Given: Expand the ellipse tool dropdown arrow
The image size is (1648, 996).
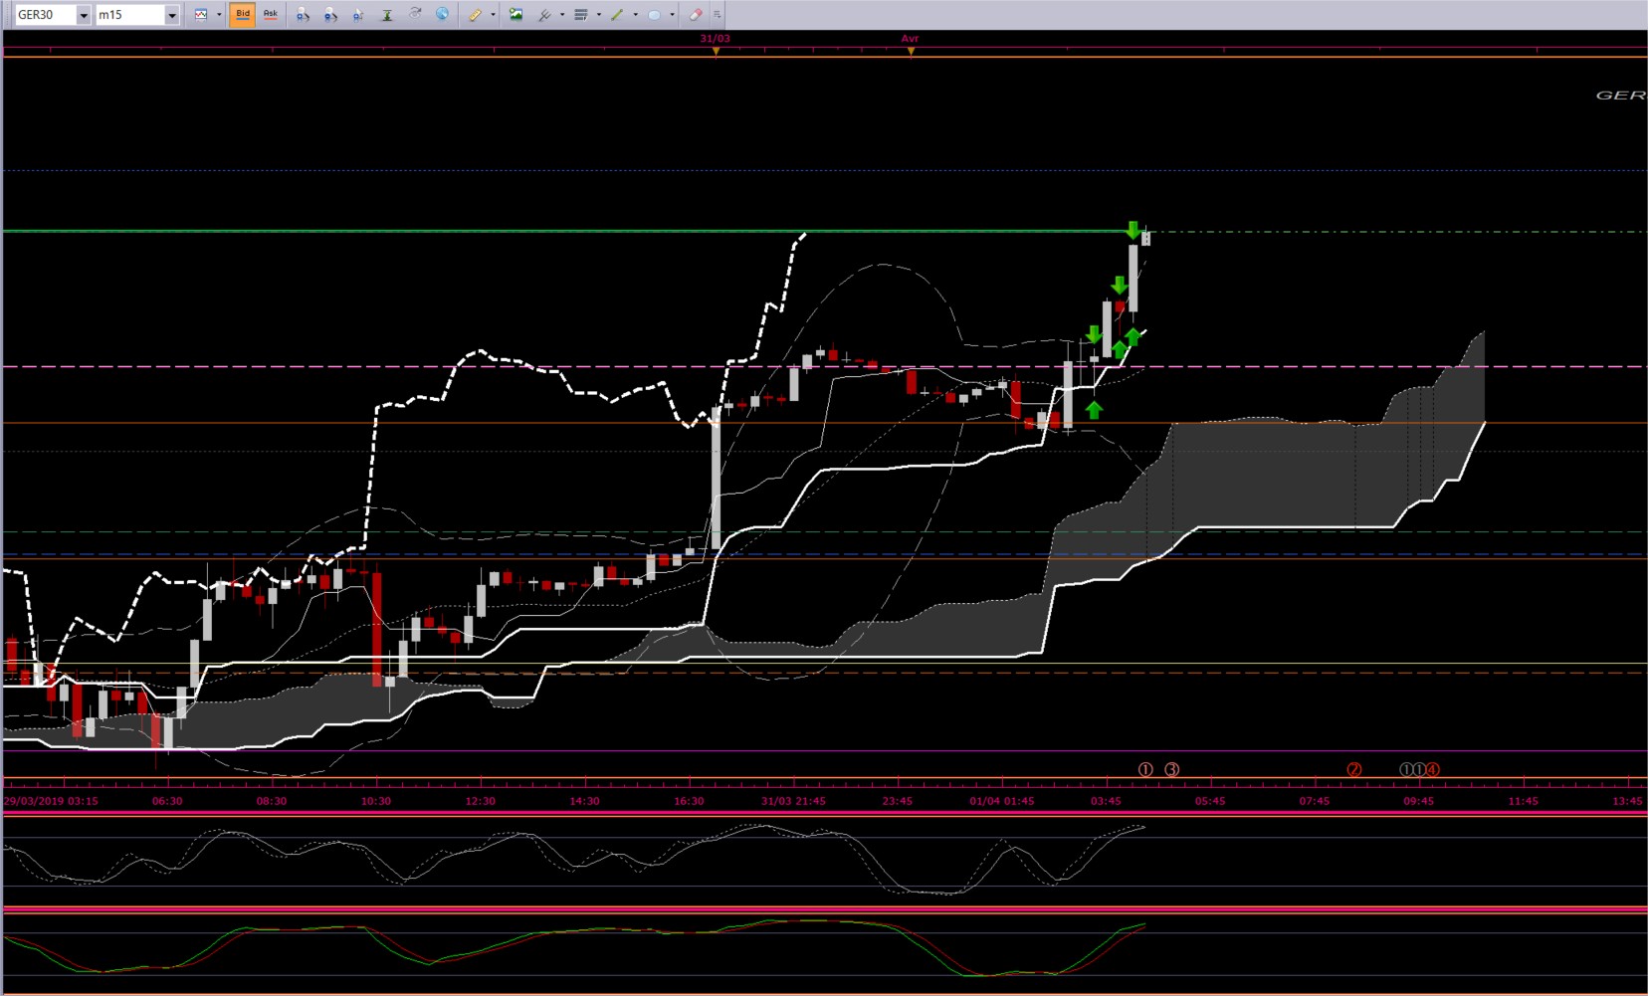Looking at the screenshot, I should [x=673, y=15].
